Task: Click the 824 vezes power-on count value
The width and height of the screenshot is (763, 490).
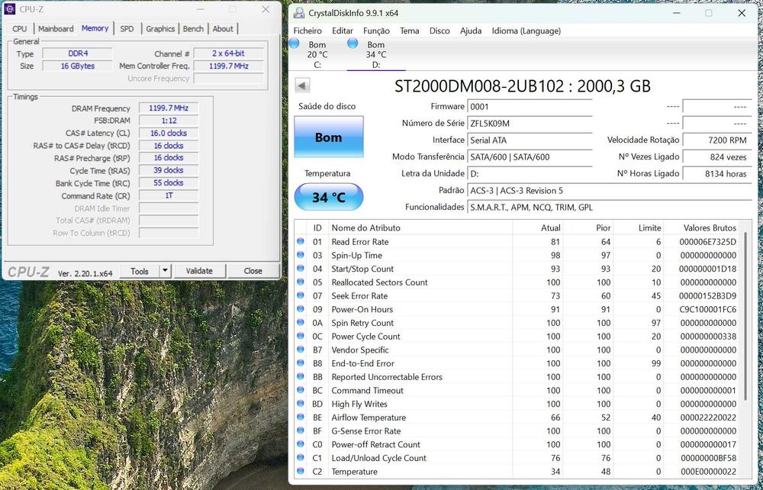Action: [716, 157]
